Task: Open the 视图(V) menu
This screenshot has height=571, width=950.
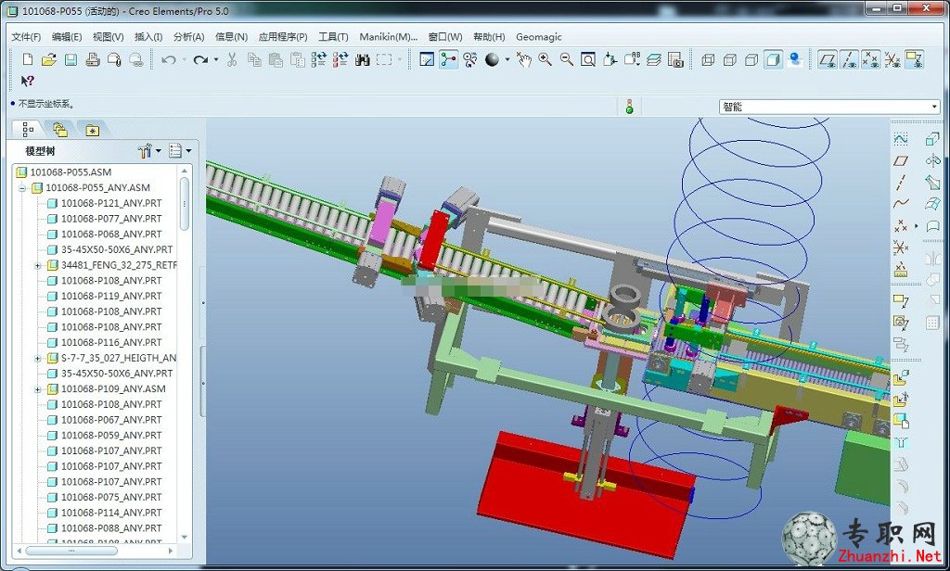Action: click(108, 37)
